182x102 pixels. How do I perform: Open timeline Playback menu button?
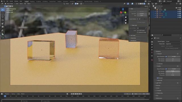point(8,94)
